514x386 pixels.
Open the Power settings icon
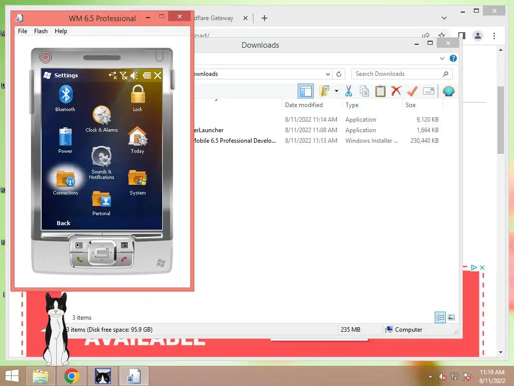pyautogui.click(x=65, y=140)
